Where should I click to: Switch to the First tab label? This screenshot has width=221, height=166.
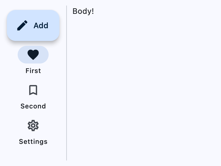(x=33, y=71)
